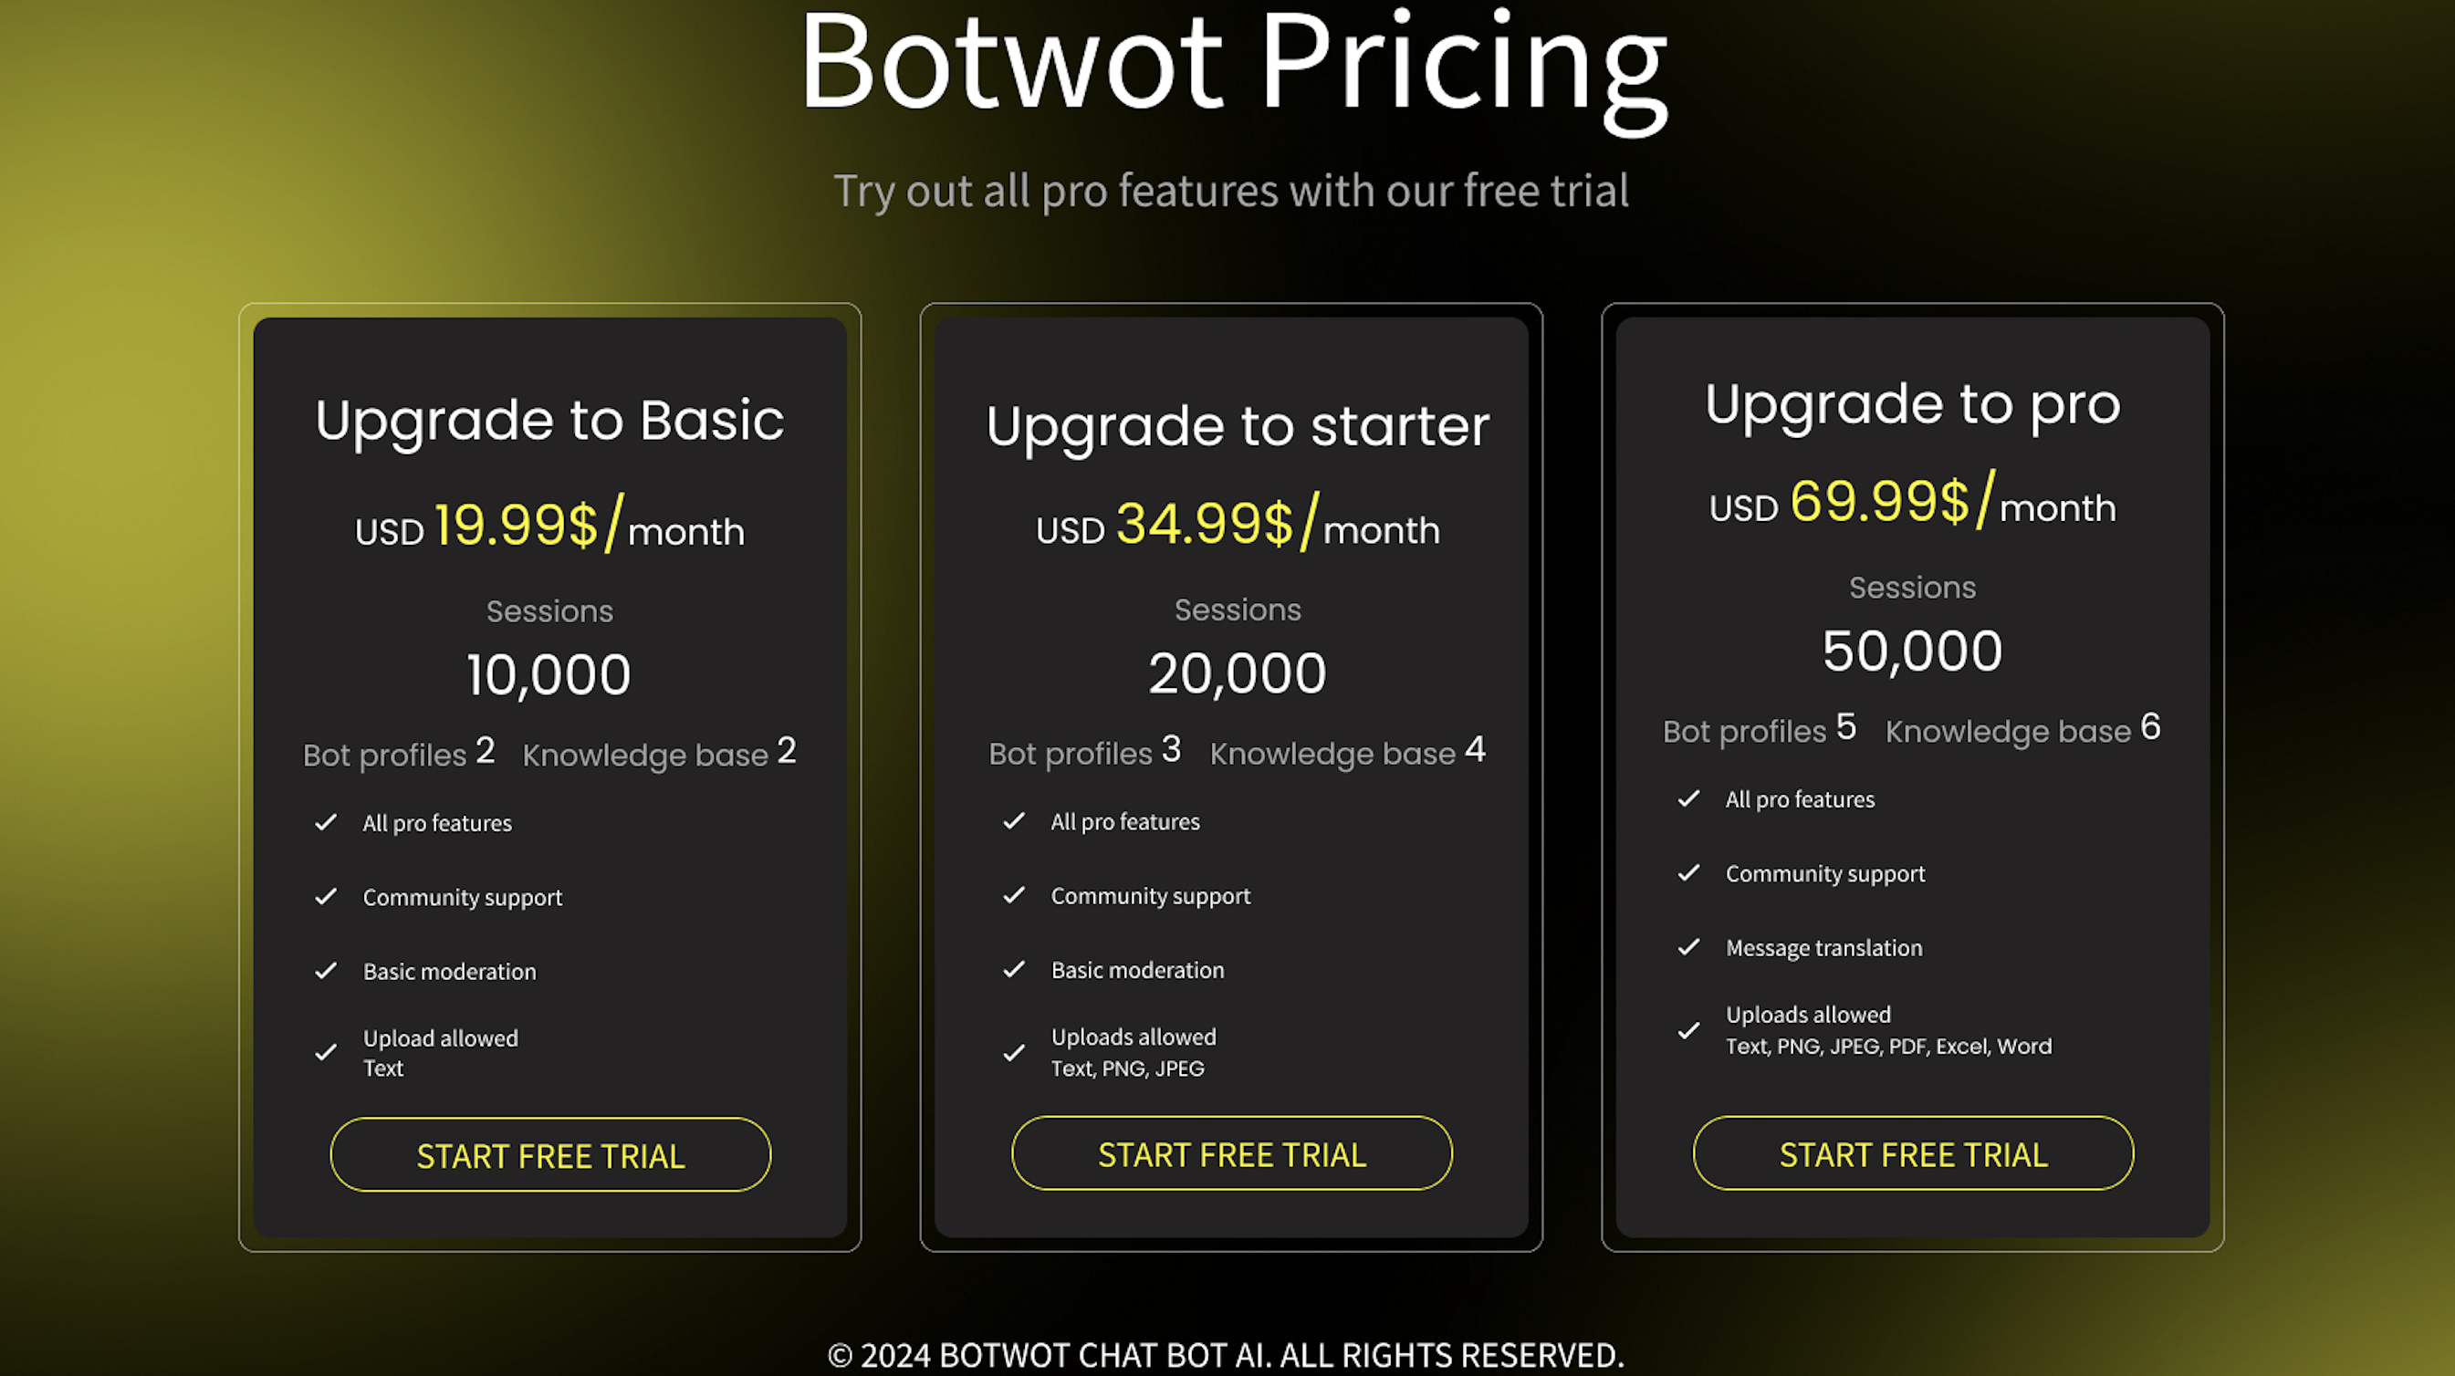This screenshot has height=1376, width=2455.
Task: Click checkmark beside Basic plan's All pro features
Action: click(326, 822)
